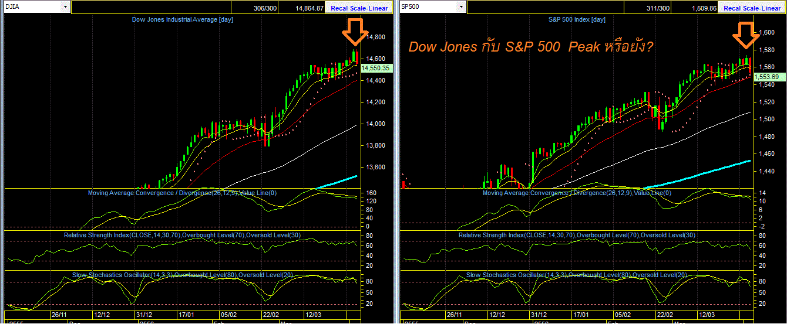Click the 14,550.35 last price tag
Image resolution: width=787 pixels, height=324 pixels.
point(376,68)
